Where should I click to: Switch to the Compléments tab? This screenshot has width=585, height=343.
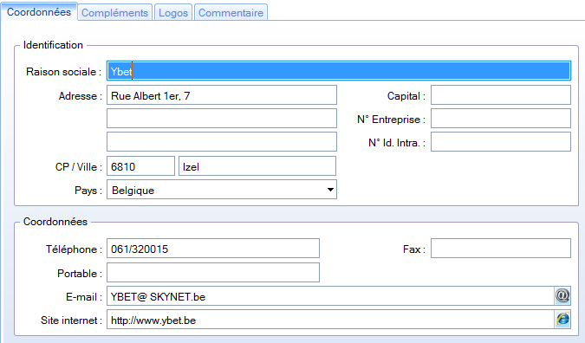(115, 12)
